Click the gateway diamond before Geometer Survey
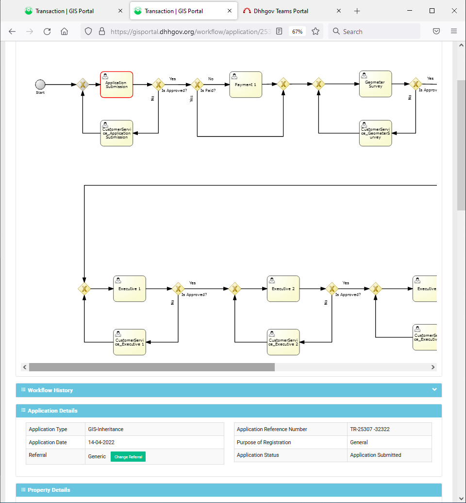Screen dimensions: 466x503 click(318, 85)
